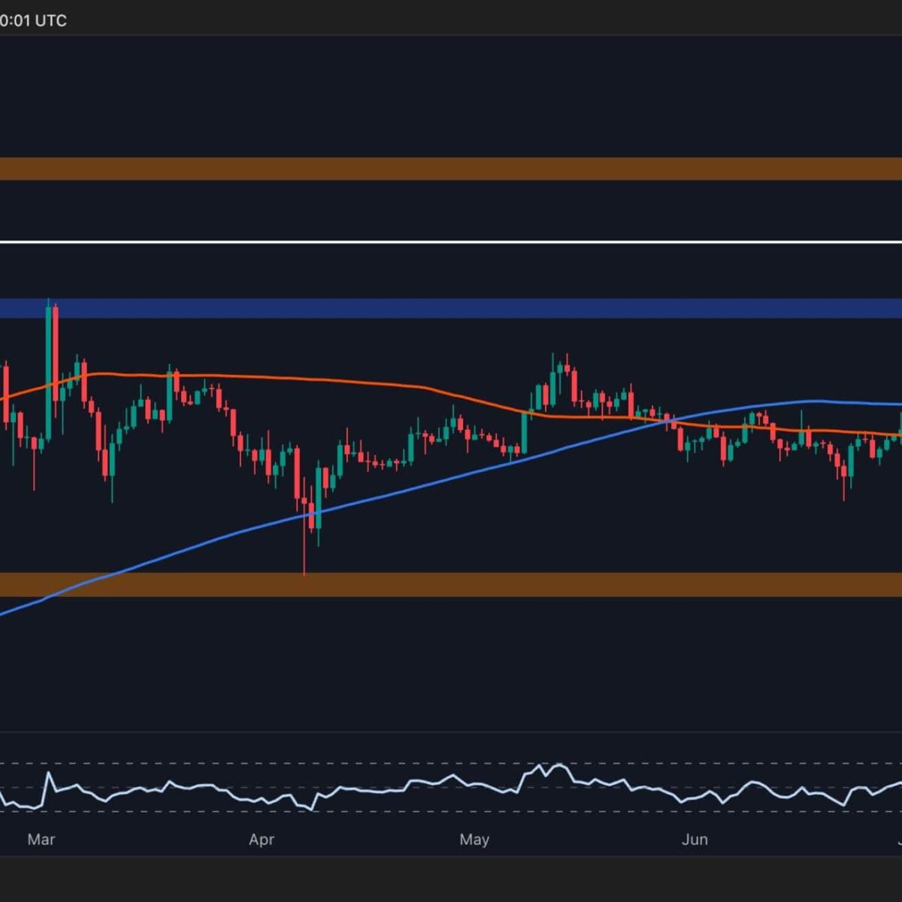
Task: Click the "0:01 UTC" timestamp text
Action: click(x=33, y=20)
